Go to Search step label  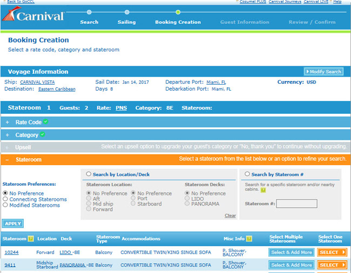pos(89,22)
